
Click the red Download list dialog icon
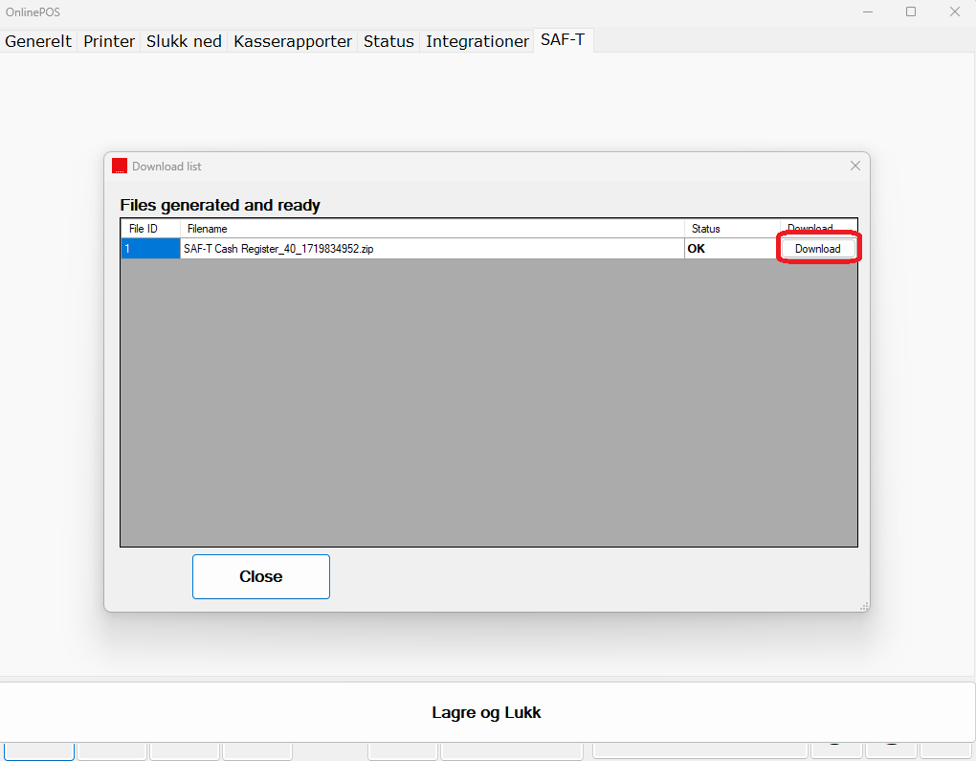[x=120, y=166]
